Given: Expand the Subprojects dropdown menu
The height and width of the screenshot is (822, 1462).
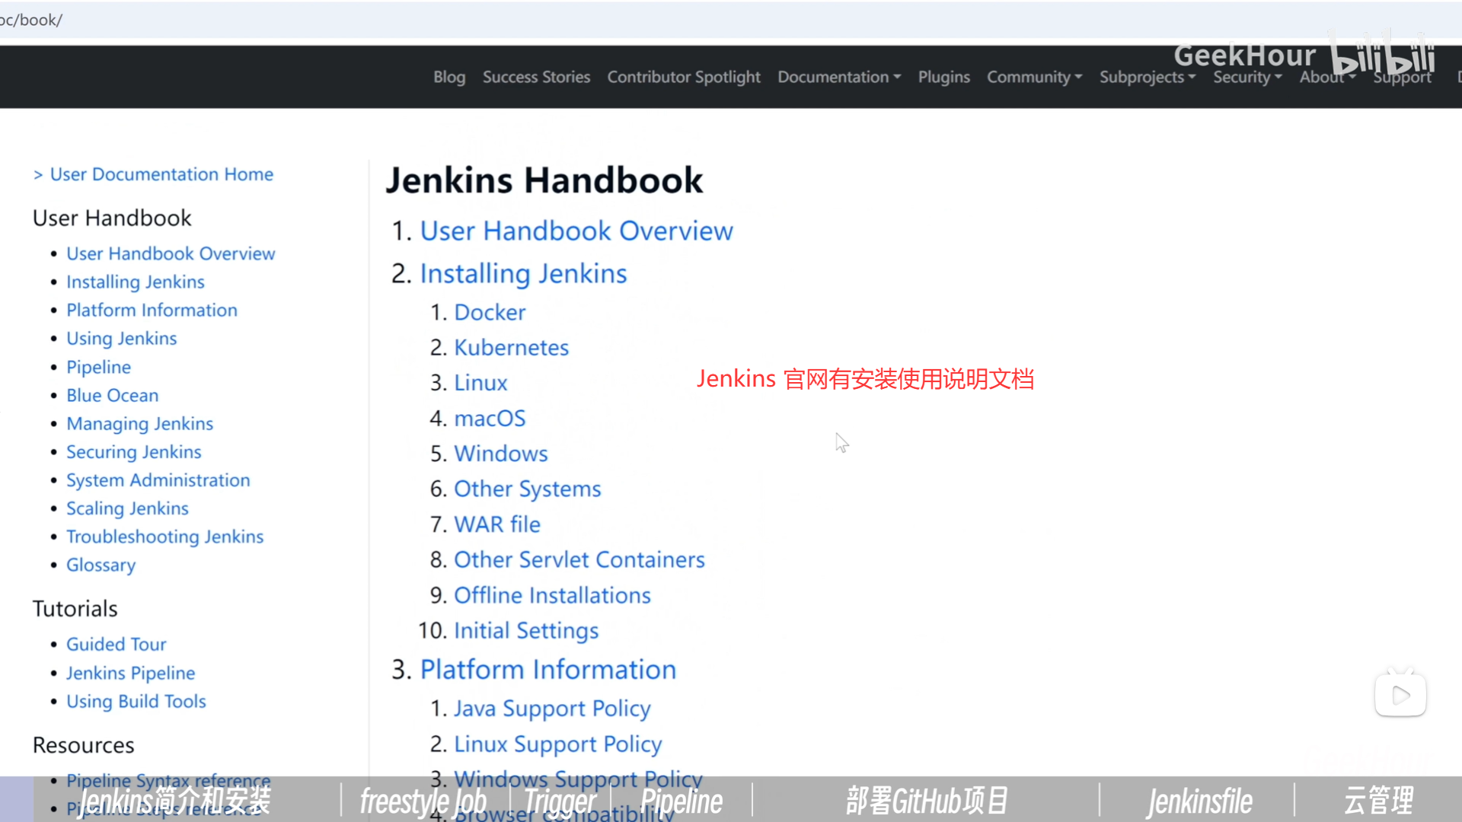Looking at the screenshot, I should 1147,77.
